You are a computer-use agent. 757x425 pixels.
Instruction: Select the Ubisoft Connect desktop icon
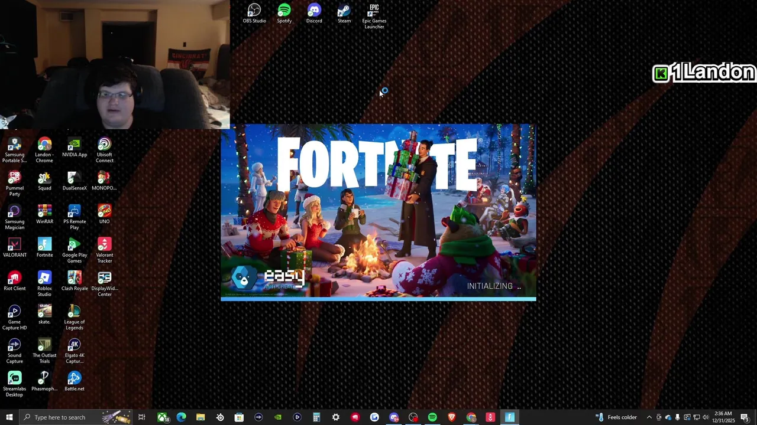click(105, 151)
